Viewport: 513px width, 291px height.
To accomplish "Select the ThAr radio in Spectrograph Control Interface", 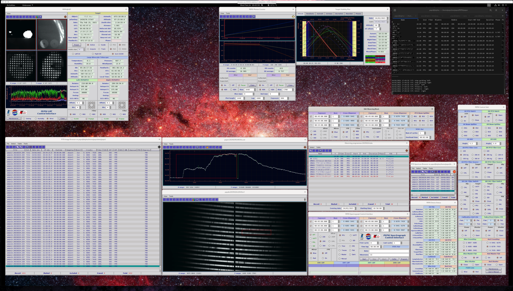I will [x=340, y=246].
